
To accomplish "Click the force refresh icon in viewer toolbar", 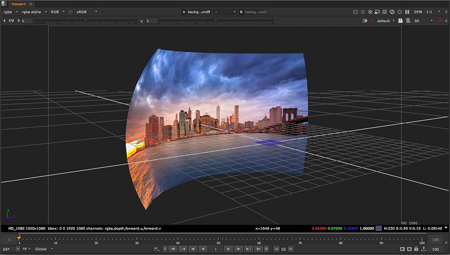I will (392, 11).
